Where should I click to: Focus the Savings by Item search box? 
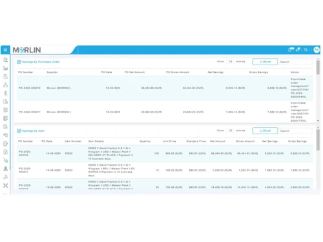pos(295,131)
